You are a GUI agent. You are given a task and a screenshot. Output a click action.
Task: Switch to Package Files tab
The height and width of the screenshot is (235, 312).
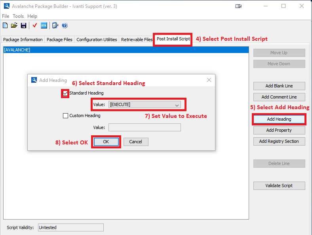pyautogui.click(x=59, y=40)
